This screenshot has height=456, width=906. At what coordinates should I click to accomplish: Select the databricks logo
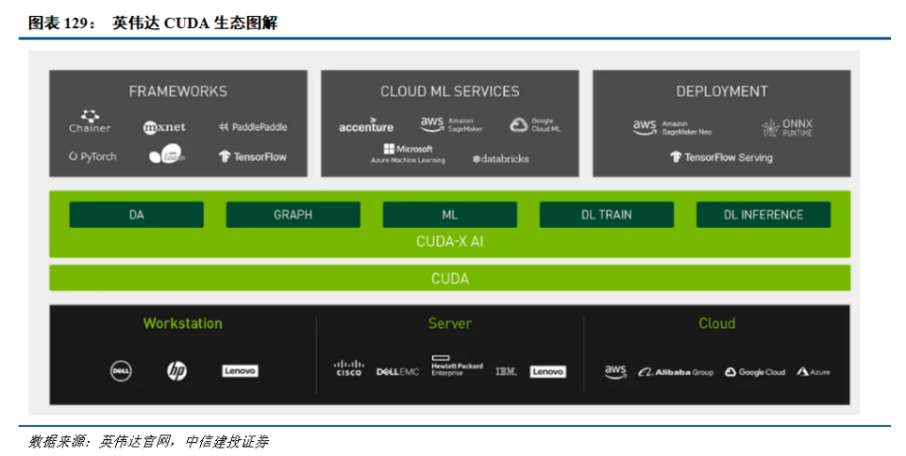[x=500, y=158]
